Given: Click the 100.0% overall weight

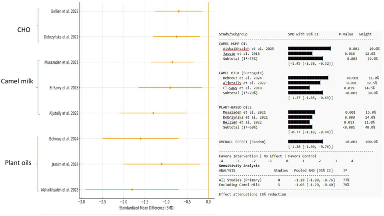Looking at the screenshot, I should [371, 142].
